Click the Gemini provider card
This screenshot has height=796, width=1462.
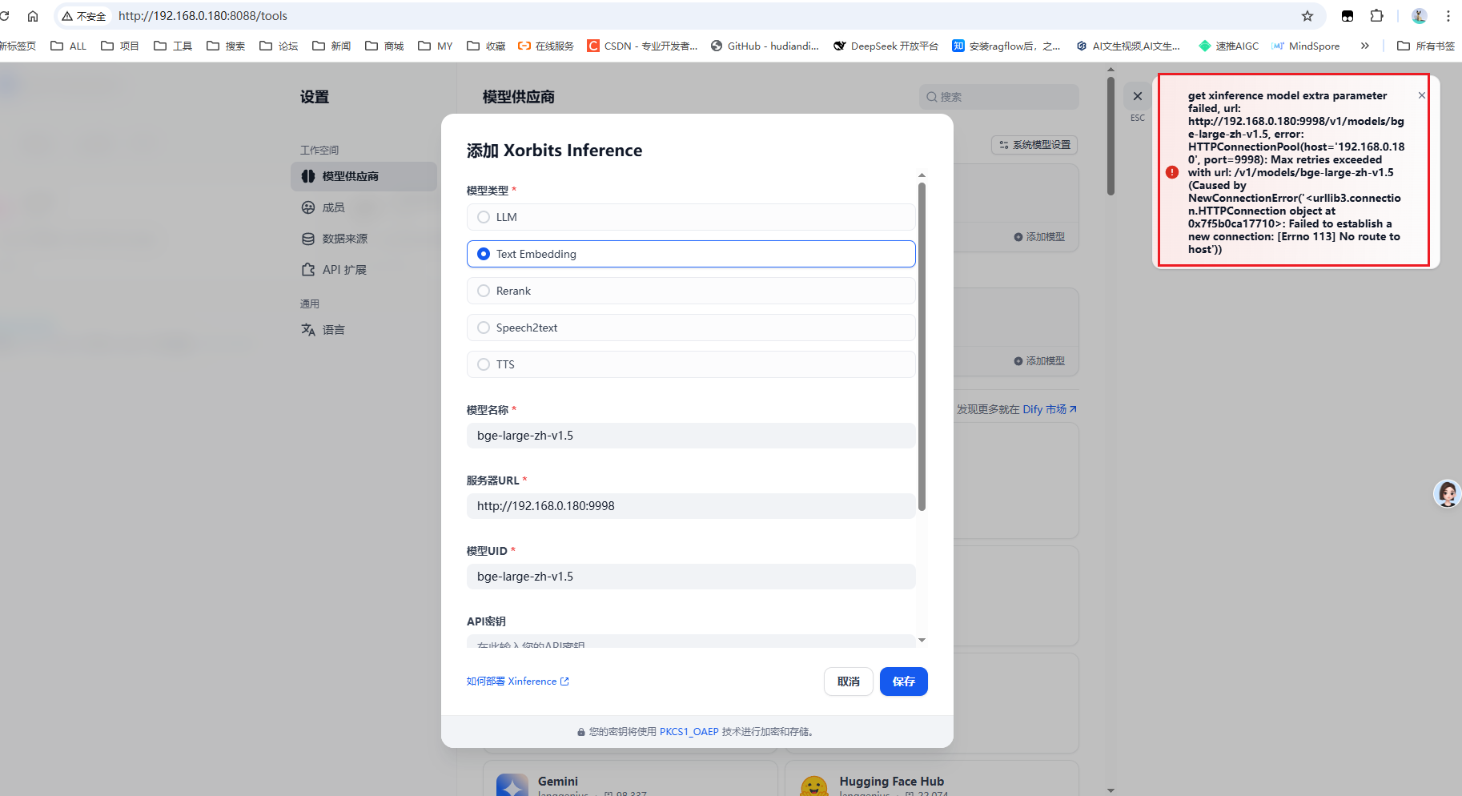pyautogui.click(x=630, y=778)
